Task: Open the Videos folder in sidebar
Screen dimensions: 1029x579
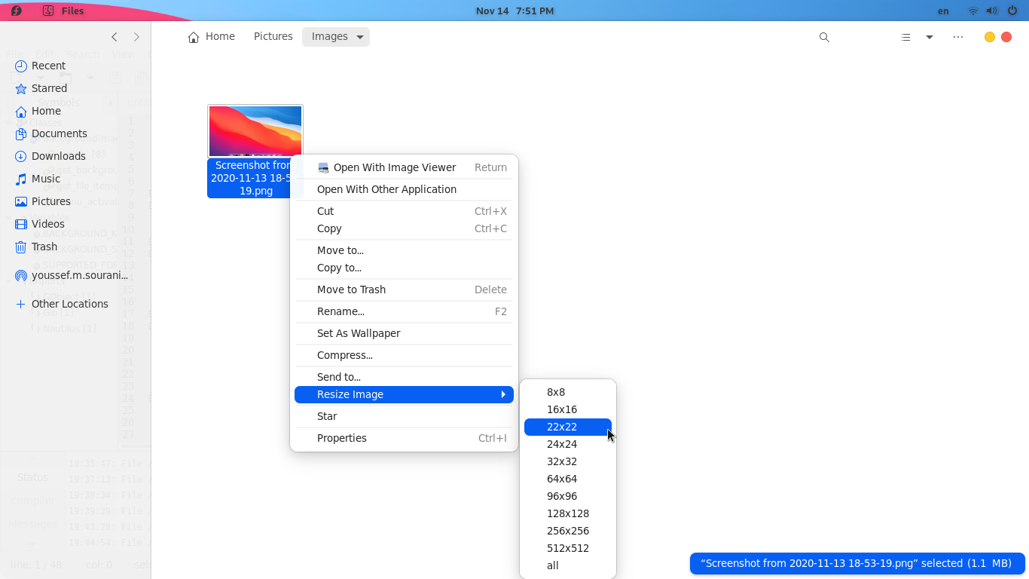Action: coord(40,224)
